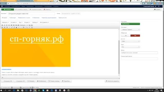Click the Выключить редактор toggle editor button
Viewport: 164px width, 92px height.
coord(112,81)
